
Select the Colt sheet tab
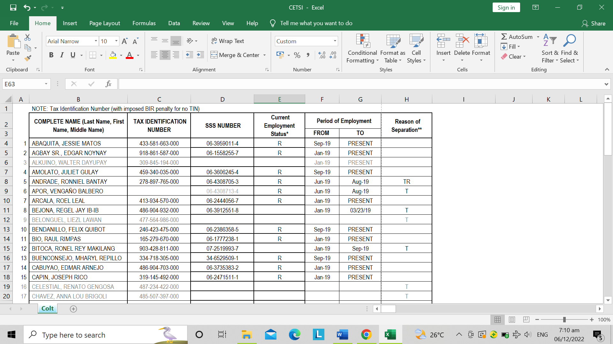[x=48, y=309]
